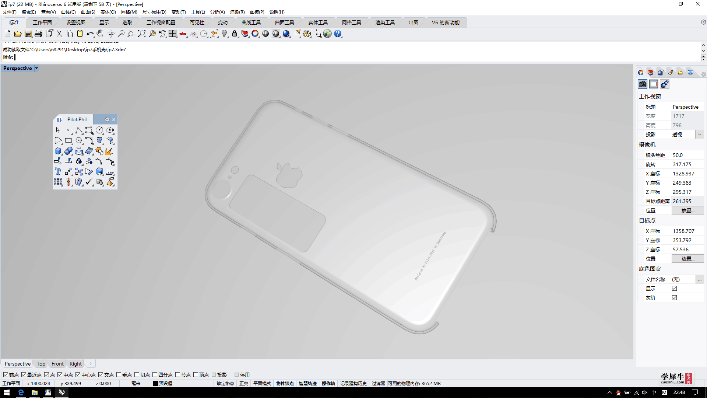Screen dimensions: 707x398
Task: Open options with the orange gear icon
Action: (307, 34)
